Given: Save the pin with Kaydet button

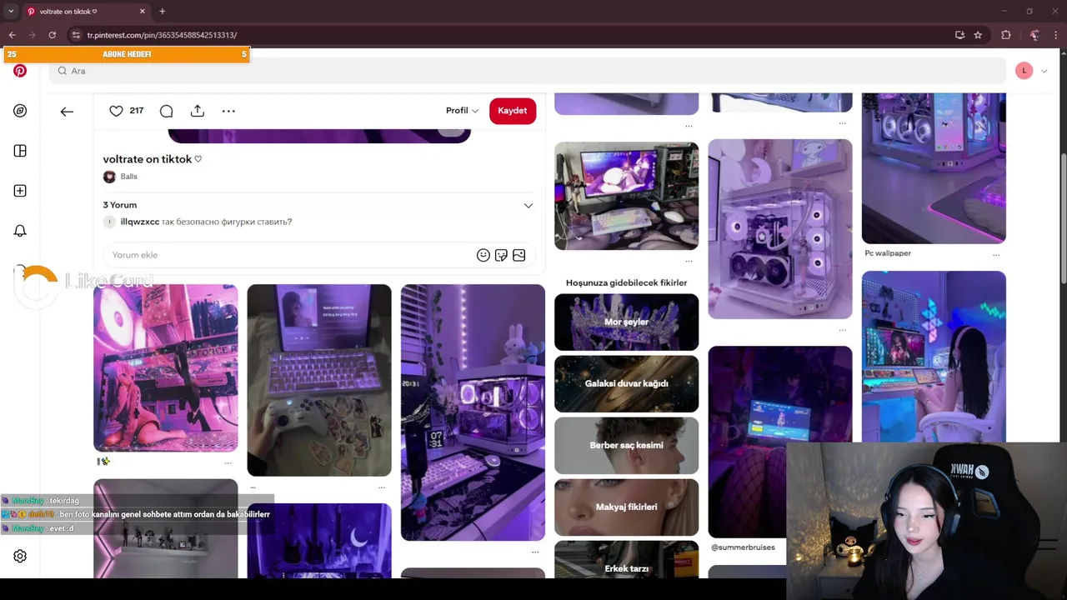Looking at the screenshot, I should tap(513, 111).
